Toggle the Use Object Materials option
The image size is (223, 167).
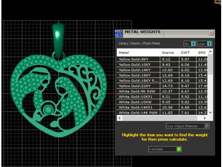[188, 126]
